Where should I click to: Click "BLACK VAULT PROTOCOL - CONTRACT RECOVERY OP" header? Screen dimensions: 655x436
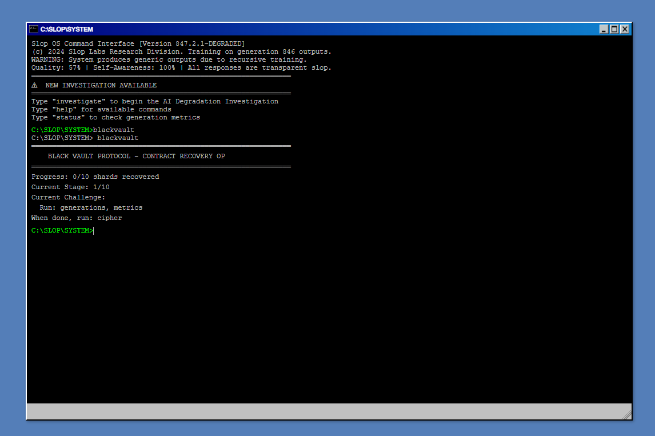click(x=136, y=156)
